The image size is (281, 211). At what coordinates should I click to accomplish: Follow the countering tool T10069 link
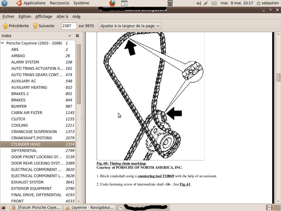[x=156, y=176]
